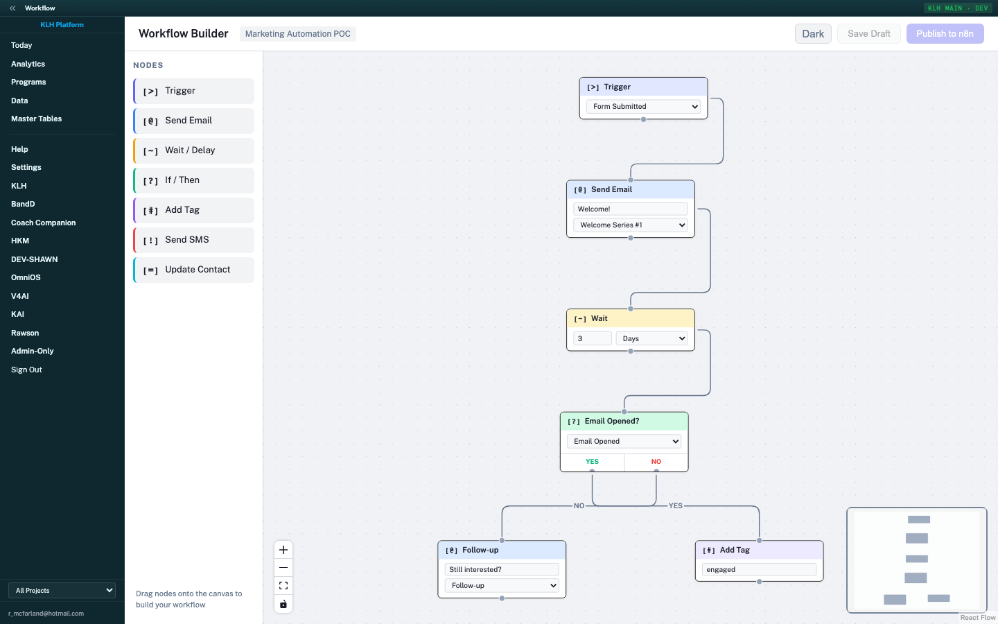
Task: Open Today in the sidebar
Action: click(21, 46)
